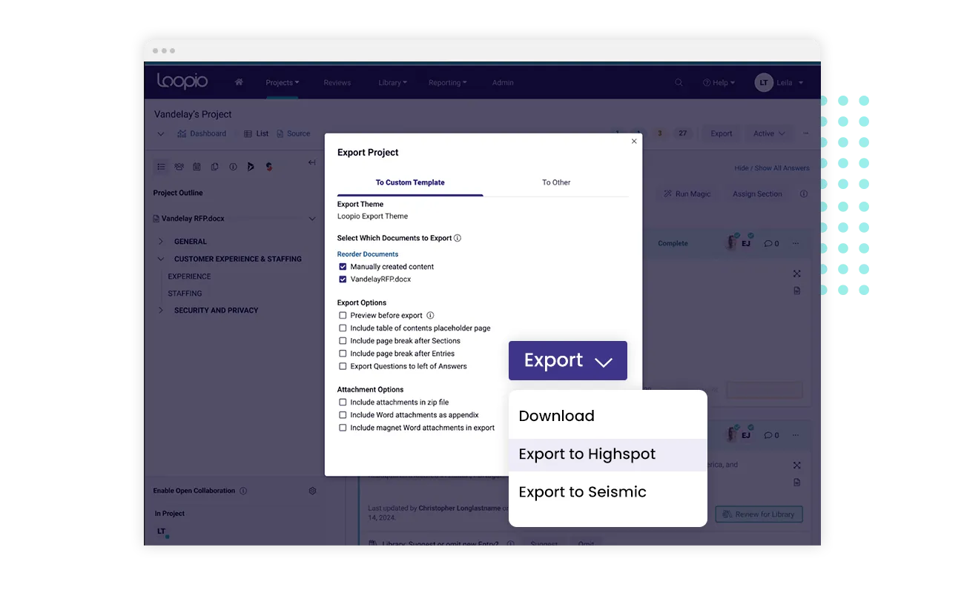Click the purple Export dropdown button
Screen dimensions: 964x593
[567, 360]
